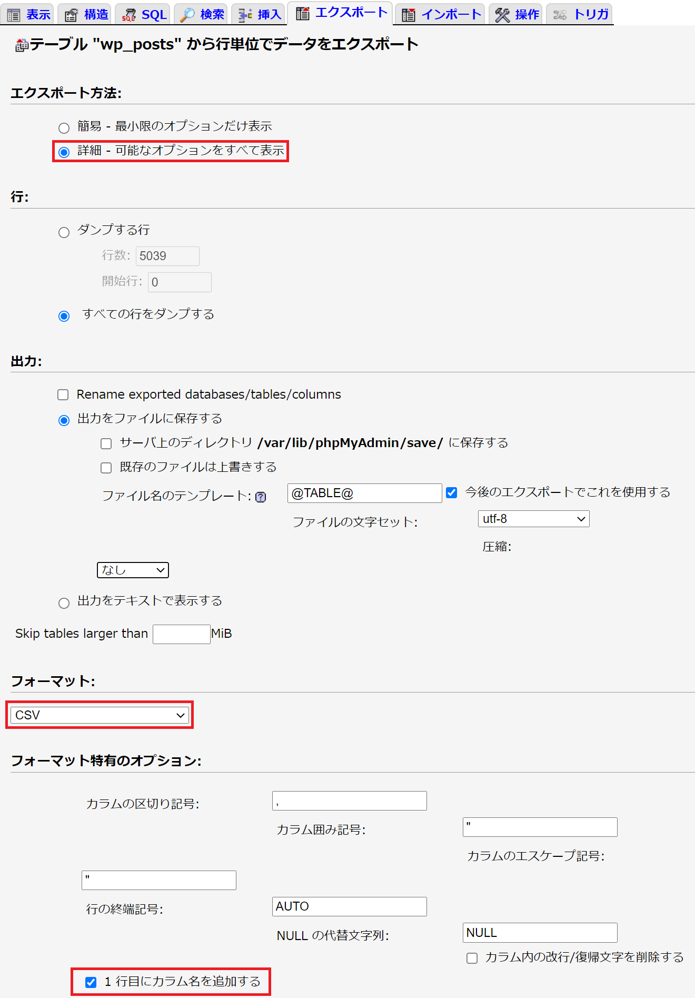Click the export icon beside エクスポート

point(303,14)
